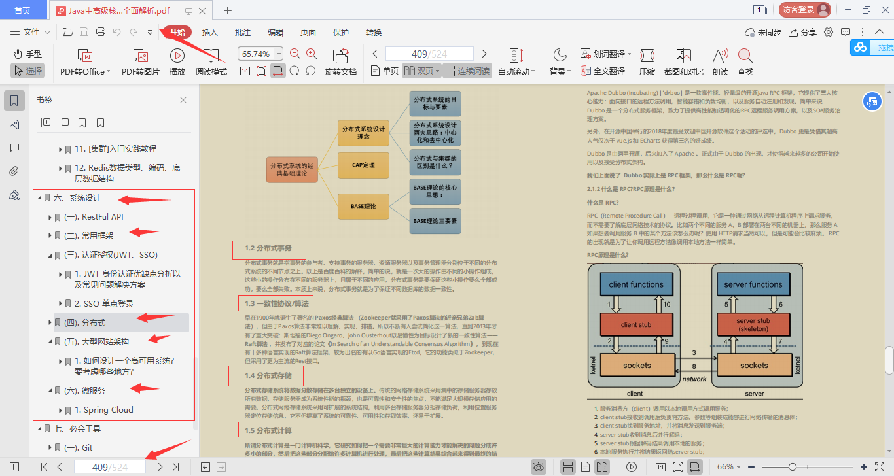The height and width of the screenshot is (476, 894).
Task: Start 朗读 read aloud
Action: pyautogui.click(x=721, y=63)
